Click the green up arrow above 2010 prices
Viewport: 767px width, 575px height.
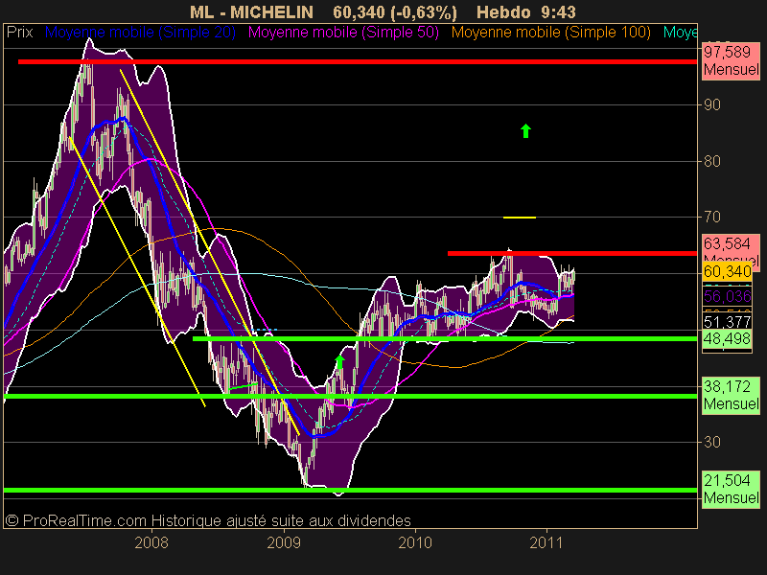point(525,130)
